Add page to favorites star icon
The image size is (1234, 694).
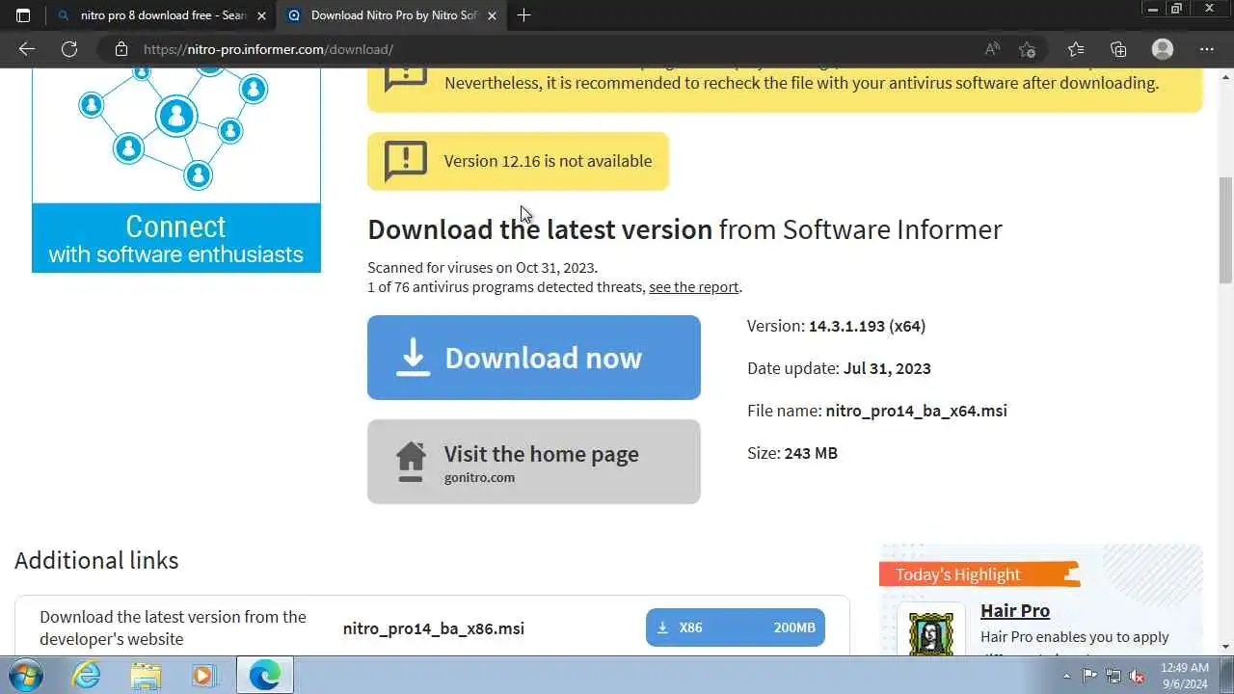click(1027, 49)
